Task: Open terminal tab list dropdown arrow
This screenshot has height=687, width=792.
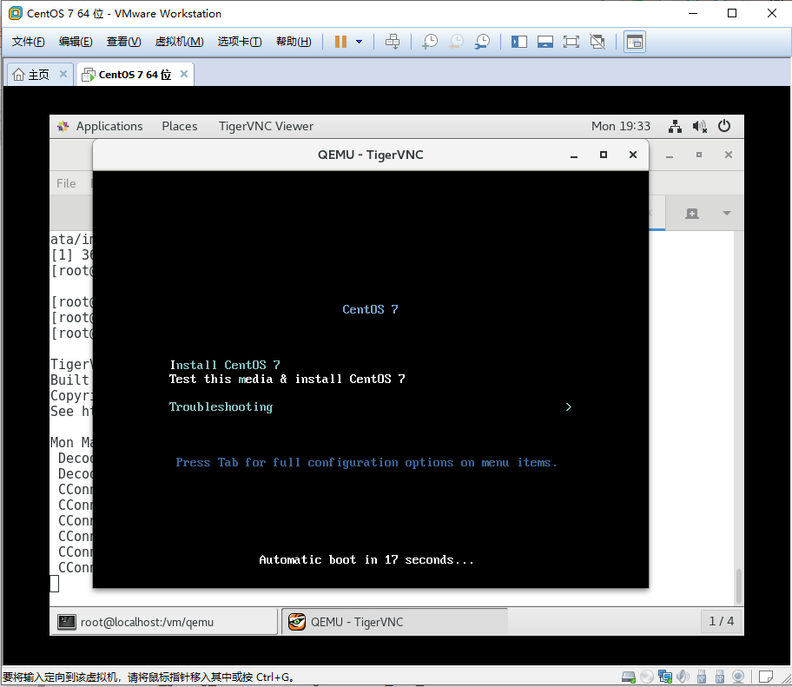Action: (x=726, y=213)
